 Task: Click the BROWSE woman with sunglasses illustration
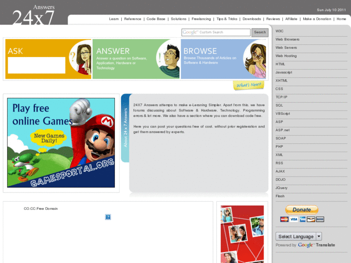tap(255, 60)
